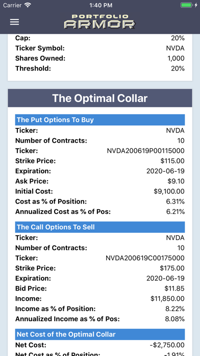Select Net Cost of the Optimal Collar heading
The height and width of the screenshot is (356, 200).
(100, 334)
